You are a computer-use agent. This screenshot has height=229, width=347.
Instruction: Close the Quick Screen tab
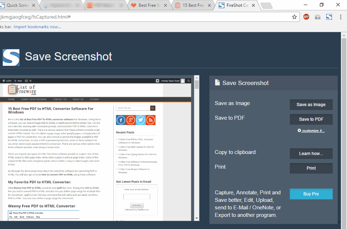coord(34,5)
